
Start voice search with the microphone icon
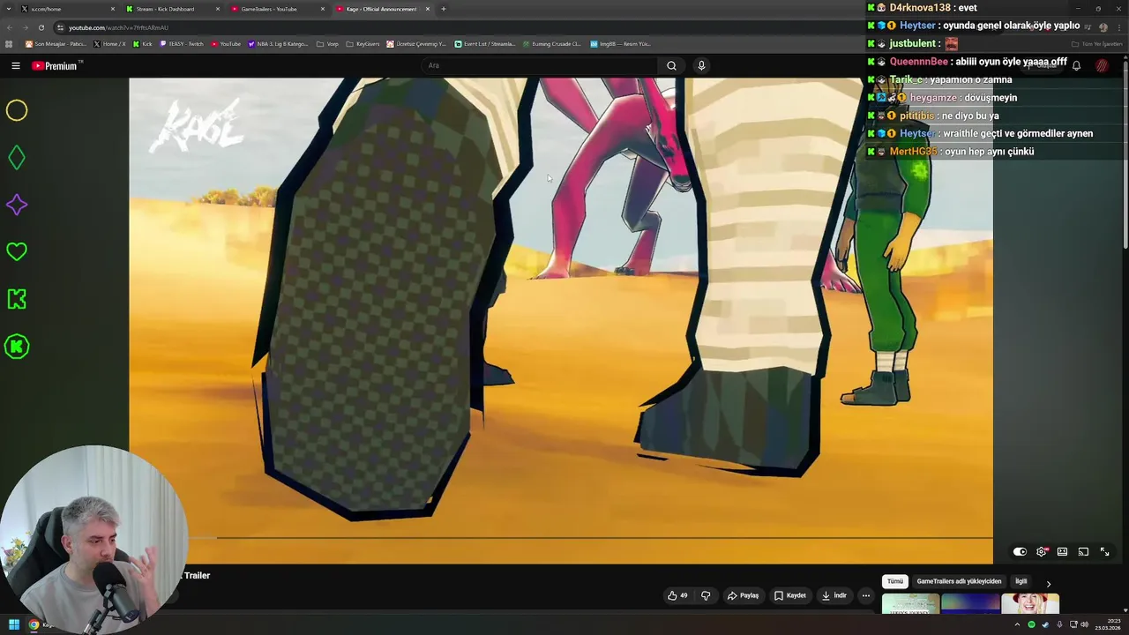tap(701, 65)
